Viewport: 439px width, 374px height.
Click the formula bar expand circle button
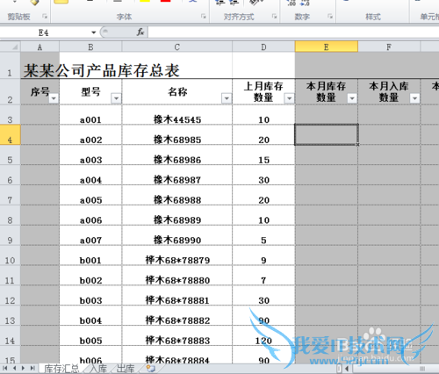click(105, 32)
